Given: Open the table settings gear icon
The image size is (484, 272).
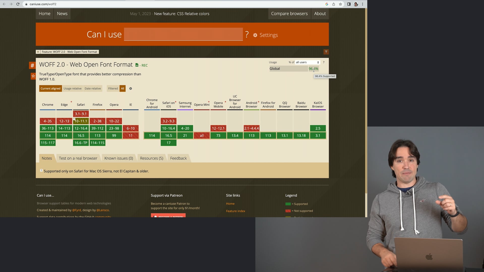Looking at the screenshot, I should 131,89.
